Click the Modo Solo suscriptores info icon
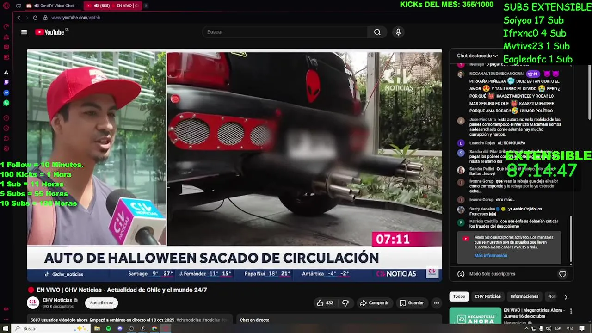 tap(461, 274)
